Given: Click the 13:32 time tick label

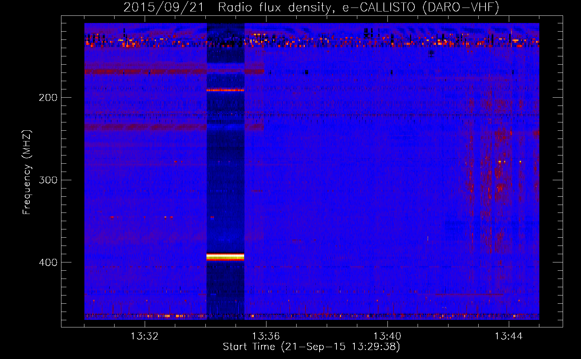Looking at the screenshot, I should 144,336.
